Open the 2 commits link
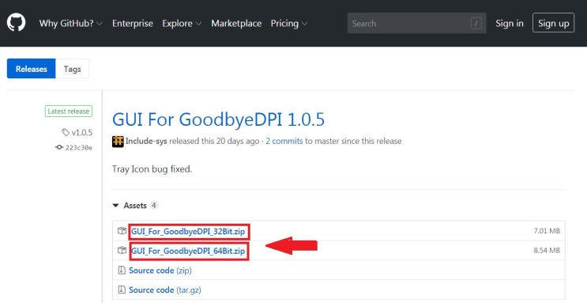587x303 pixels. (x=284, y=142)
